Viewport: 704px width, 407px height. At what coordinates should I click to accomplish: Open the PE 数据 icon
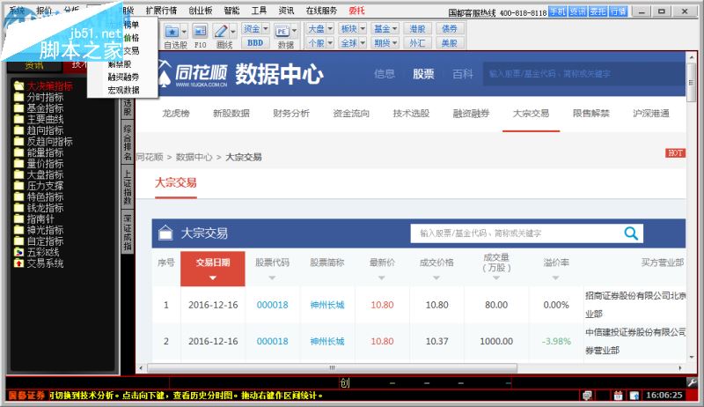click(x=282, y=31)
